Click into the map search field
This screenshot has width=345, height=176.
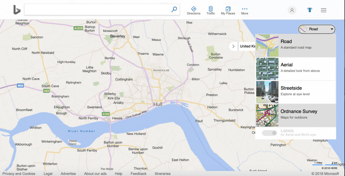[x=97, y=10]
